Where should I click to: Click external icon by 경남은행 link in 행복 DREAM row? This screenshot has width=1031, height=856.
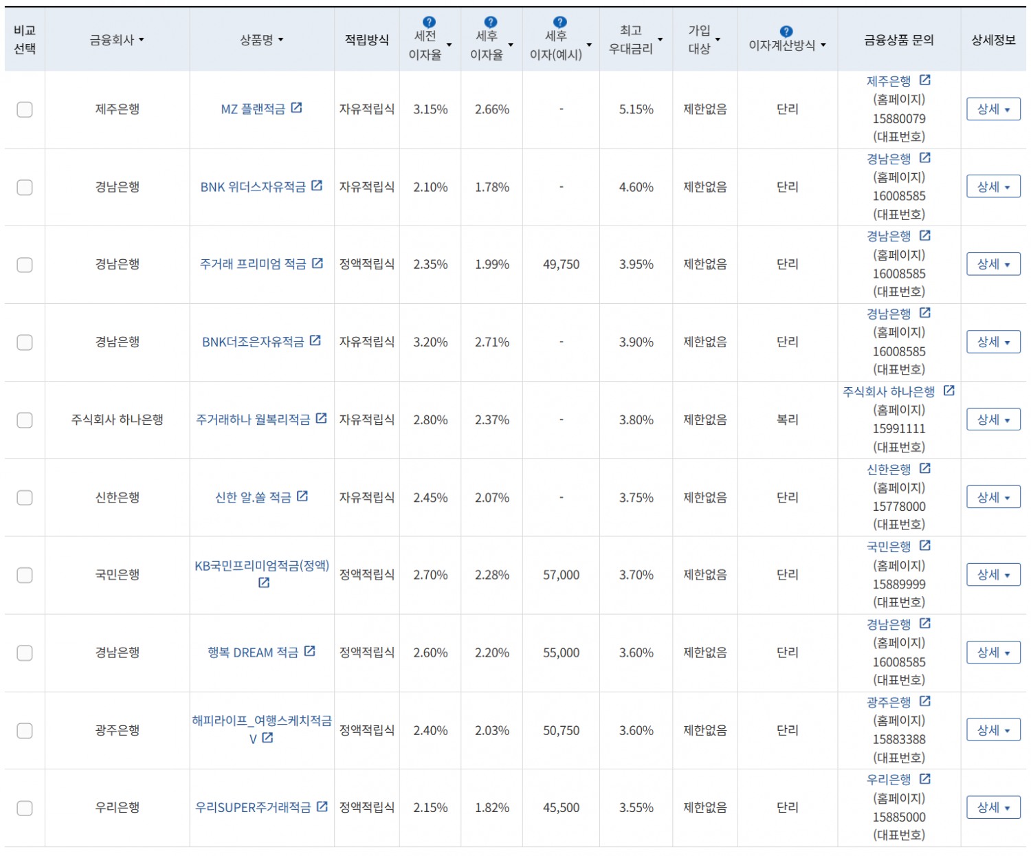(925, 624)
